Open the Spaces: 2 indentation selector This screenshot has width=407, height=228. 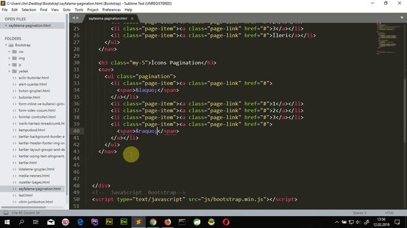tap(359, 213)
